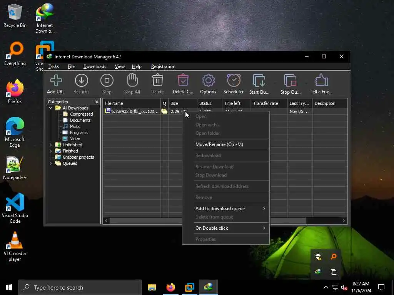The width and height of the screenshot is (394, 295).
Task: Click Transfer rate column header
Action: click(269, 103)
